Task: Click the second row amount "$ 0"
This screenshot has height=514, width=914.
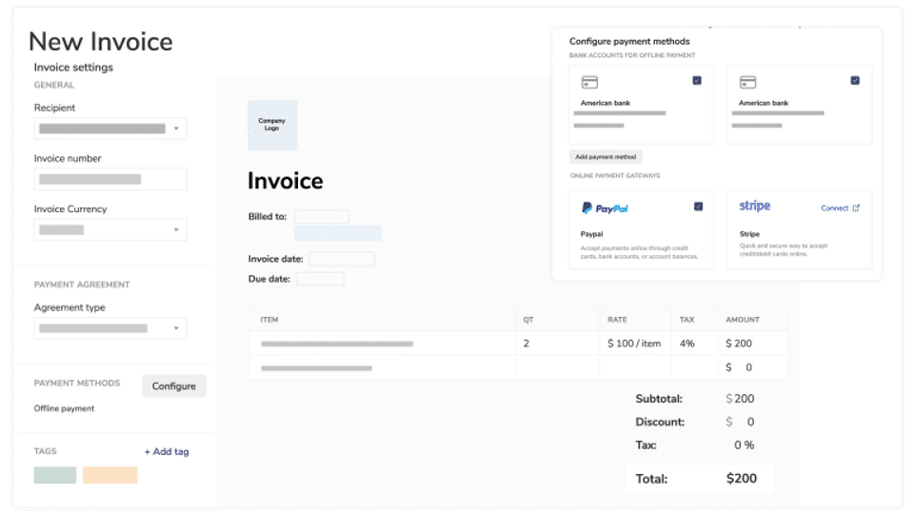Action: [x=739, y=367]
